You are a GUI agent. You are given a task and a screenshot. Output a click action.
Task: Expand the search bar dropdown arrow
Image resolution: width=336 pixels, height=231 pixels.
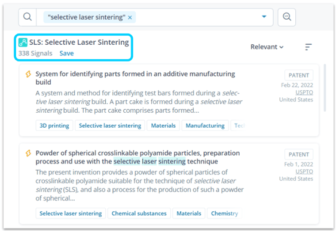coord(264,17)
